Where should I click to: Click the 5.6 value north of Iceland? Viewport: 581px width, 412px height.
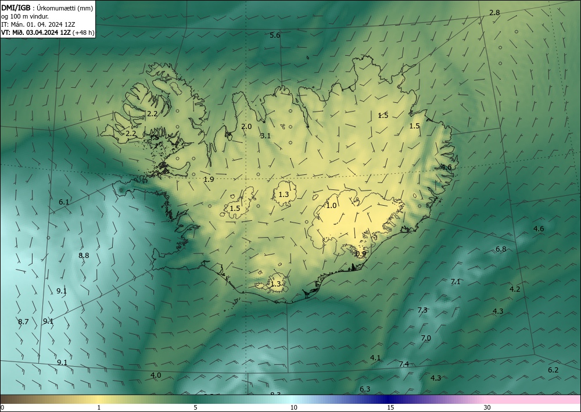[275, 35]
